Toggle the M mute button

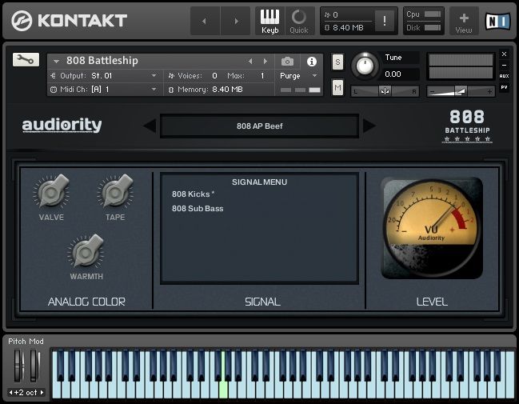(337, 87)
